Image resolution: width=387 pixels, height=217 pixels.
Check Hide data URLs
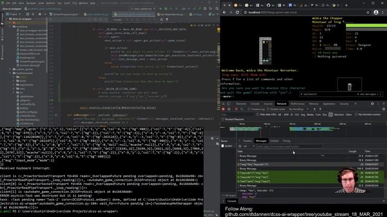point(258,115)
